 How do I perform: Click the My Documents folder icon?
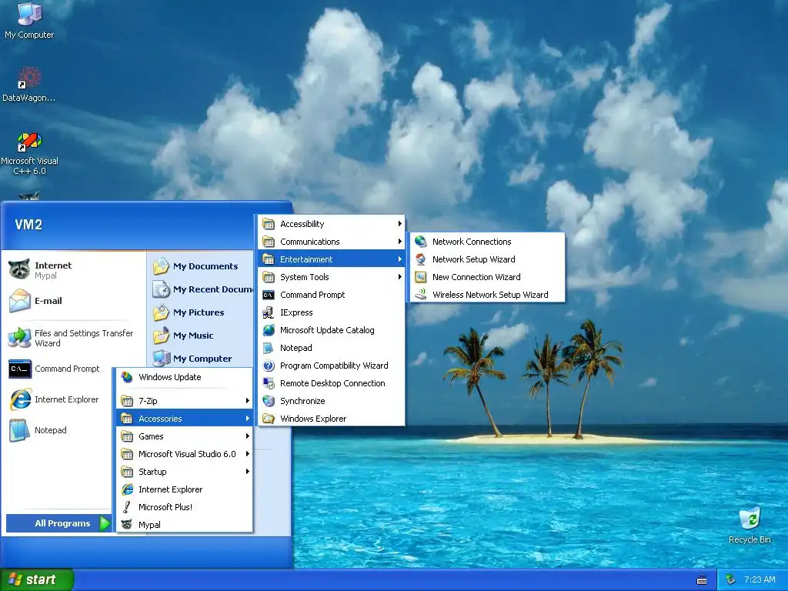(x=162, y=265)
